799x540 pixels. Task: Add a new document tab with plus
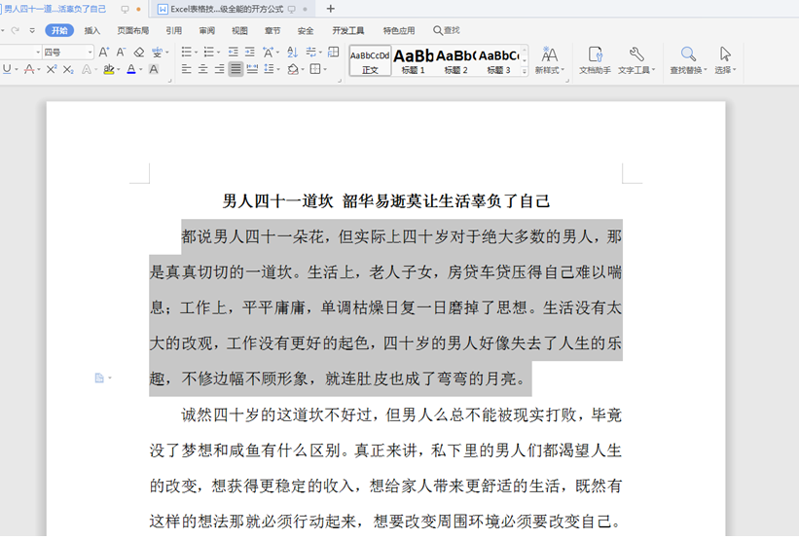pyautogui.click(x=330, y=9)
